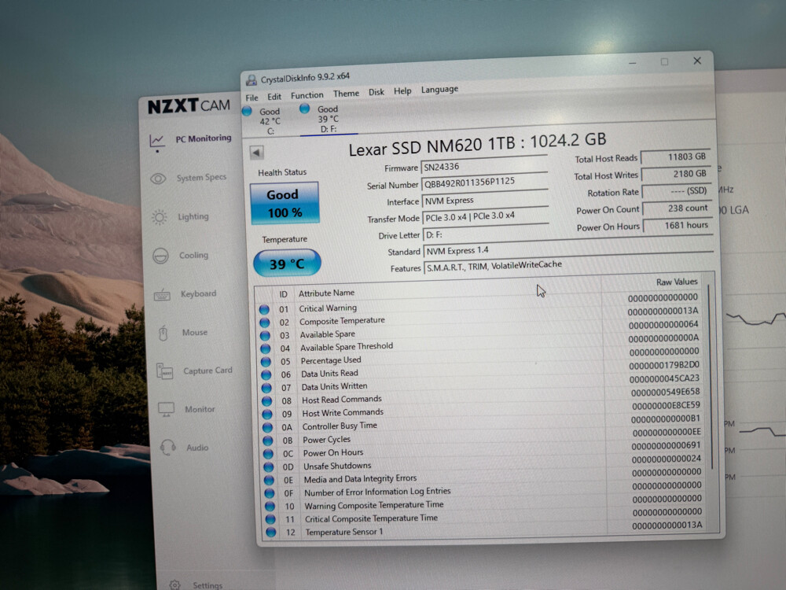This screenshot has height=590, width=786.
Task: Click the Raw Values column header
Action: click(677, 282)
